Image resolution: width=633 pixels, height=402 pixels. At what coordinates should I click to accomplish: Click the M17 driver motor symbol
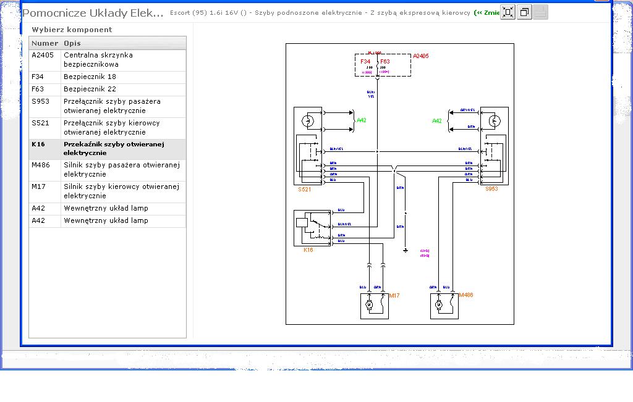coord(370,304)
